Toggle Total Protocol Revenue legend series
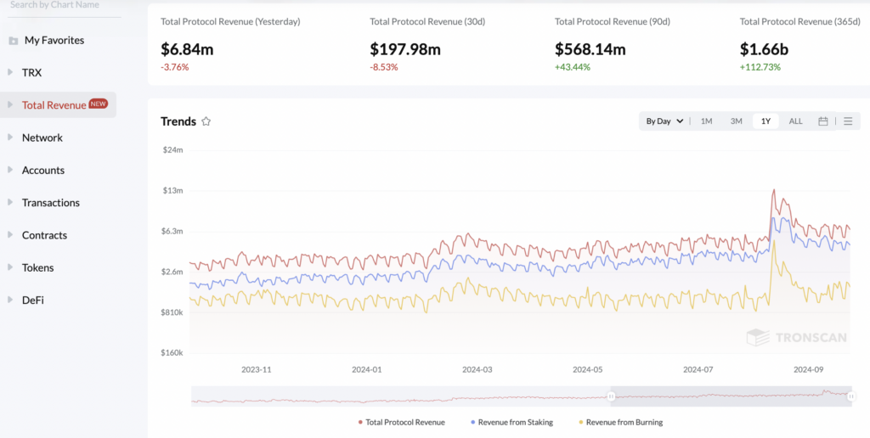Screen dimensions: 870x438 pyautogui.click(x=402, y=422)
